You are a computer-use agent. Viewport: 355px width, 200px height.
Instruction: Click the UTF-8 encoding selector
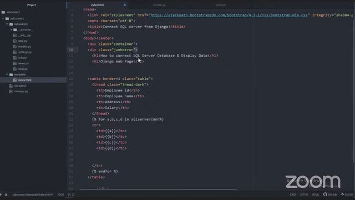(304, 194)
